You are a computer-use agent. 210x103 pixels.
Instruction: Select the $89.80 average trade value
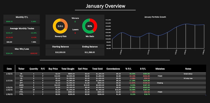9,42
